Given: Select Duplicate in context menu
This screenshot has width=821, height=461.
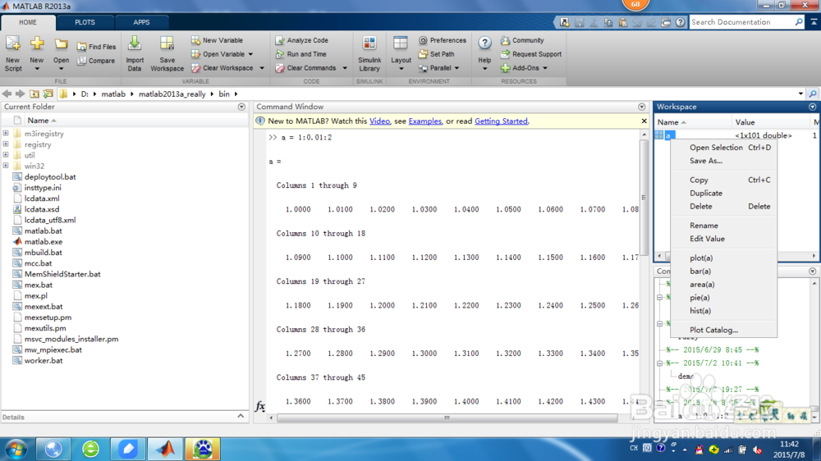Looking at the screenshot, I should (722, 193).
